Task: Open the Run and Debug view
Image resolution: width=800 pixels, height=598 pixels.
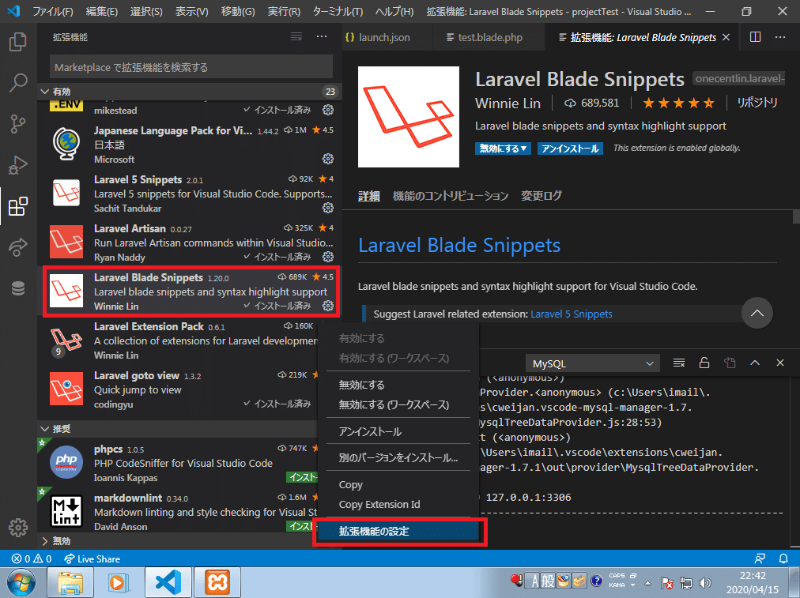Action: [18, 165]
